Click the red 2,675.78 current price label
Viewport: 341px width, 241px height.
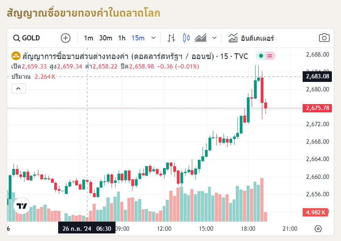coord(317,108)
